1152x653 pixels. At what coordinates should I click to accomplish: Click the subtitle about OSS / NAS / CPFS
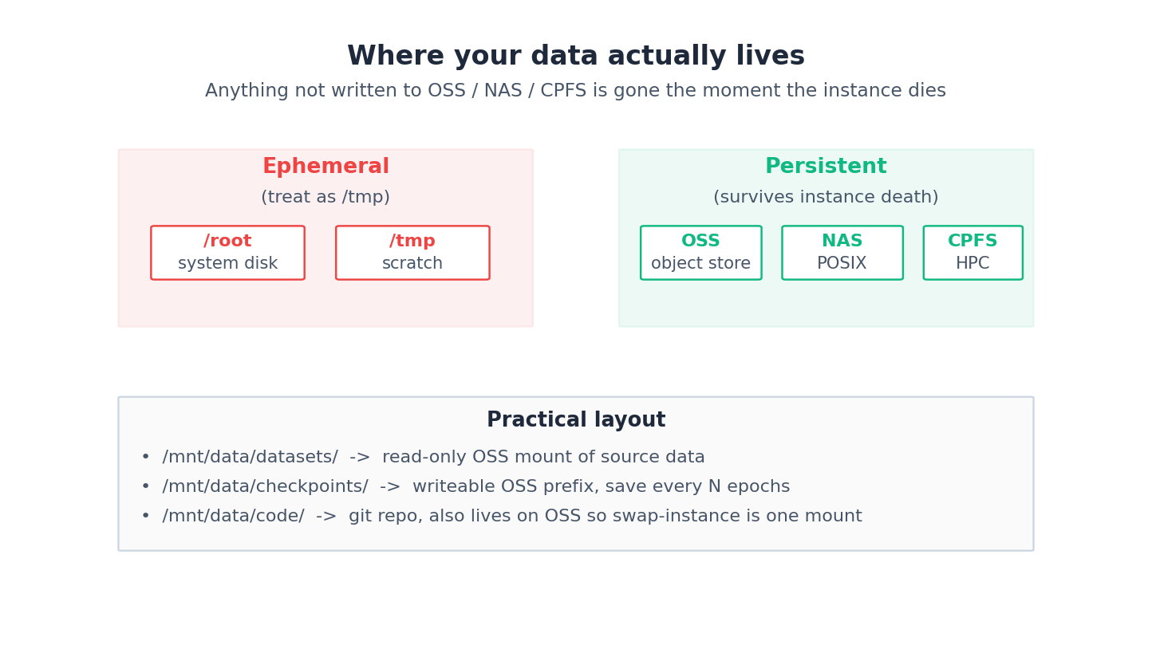(576, 91)
